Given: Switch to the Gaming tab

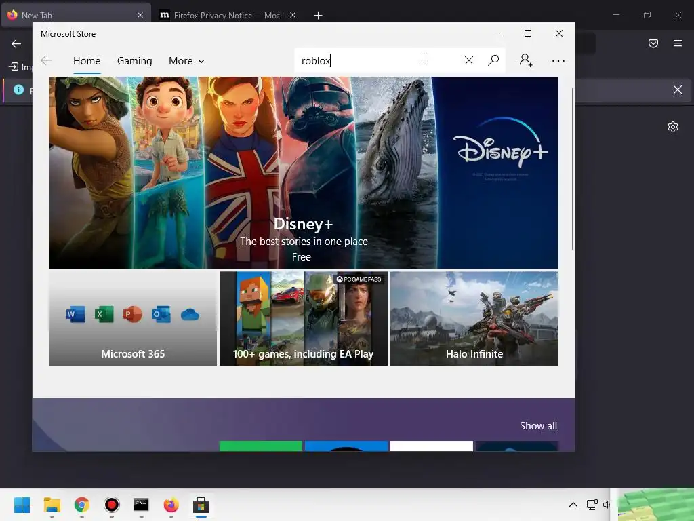Looking at the screenshot, I should point(135,60).
